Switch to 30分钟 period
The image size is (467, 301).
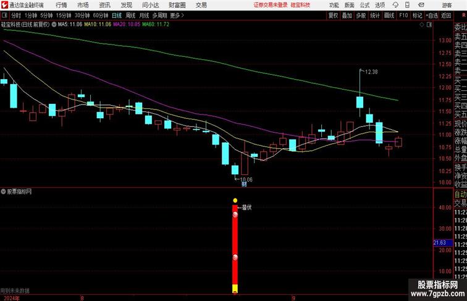[82, 15]
